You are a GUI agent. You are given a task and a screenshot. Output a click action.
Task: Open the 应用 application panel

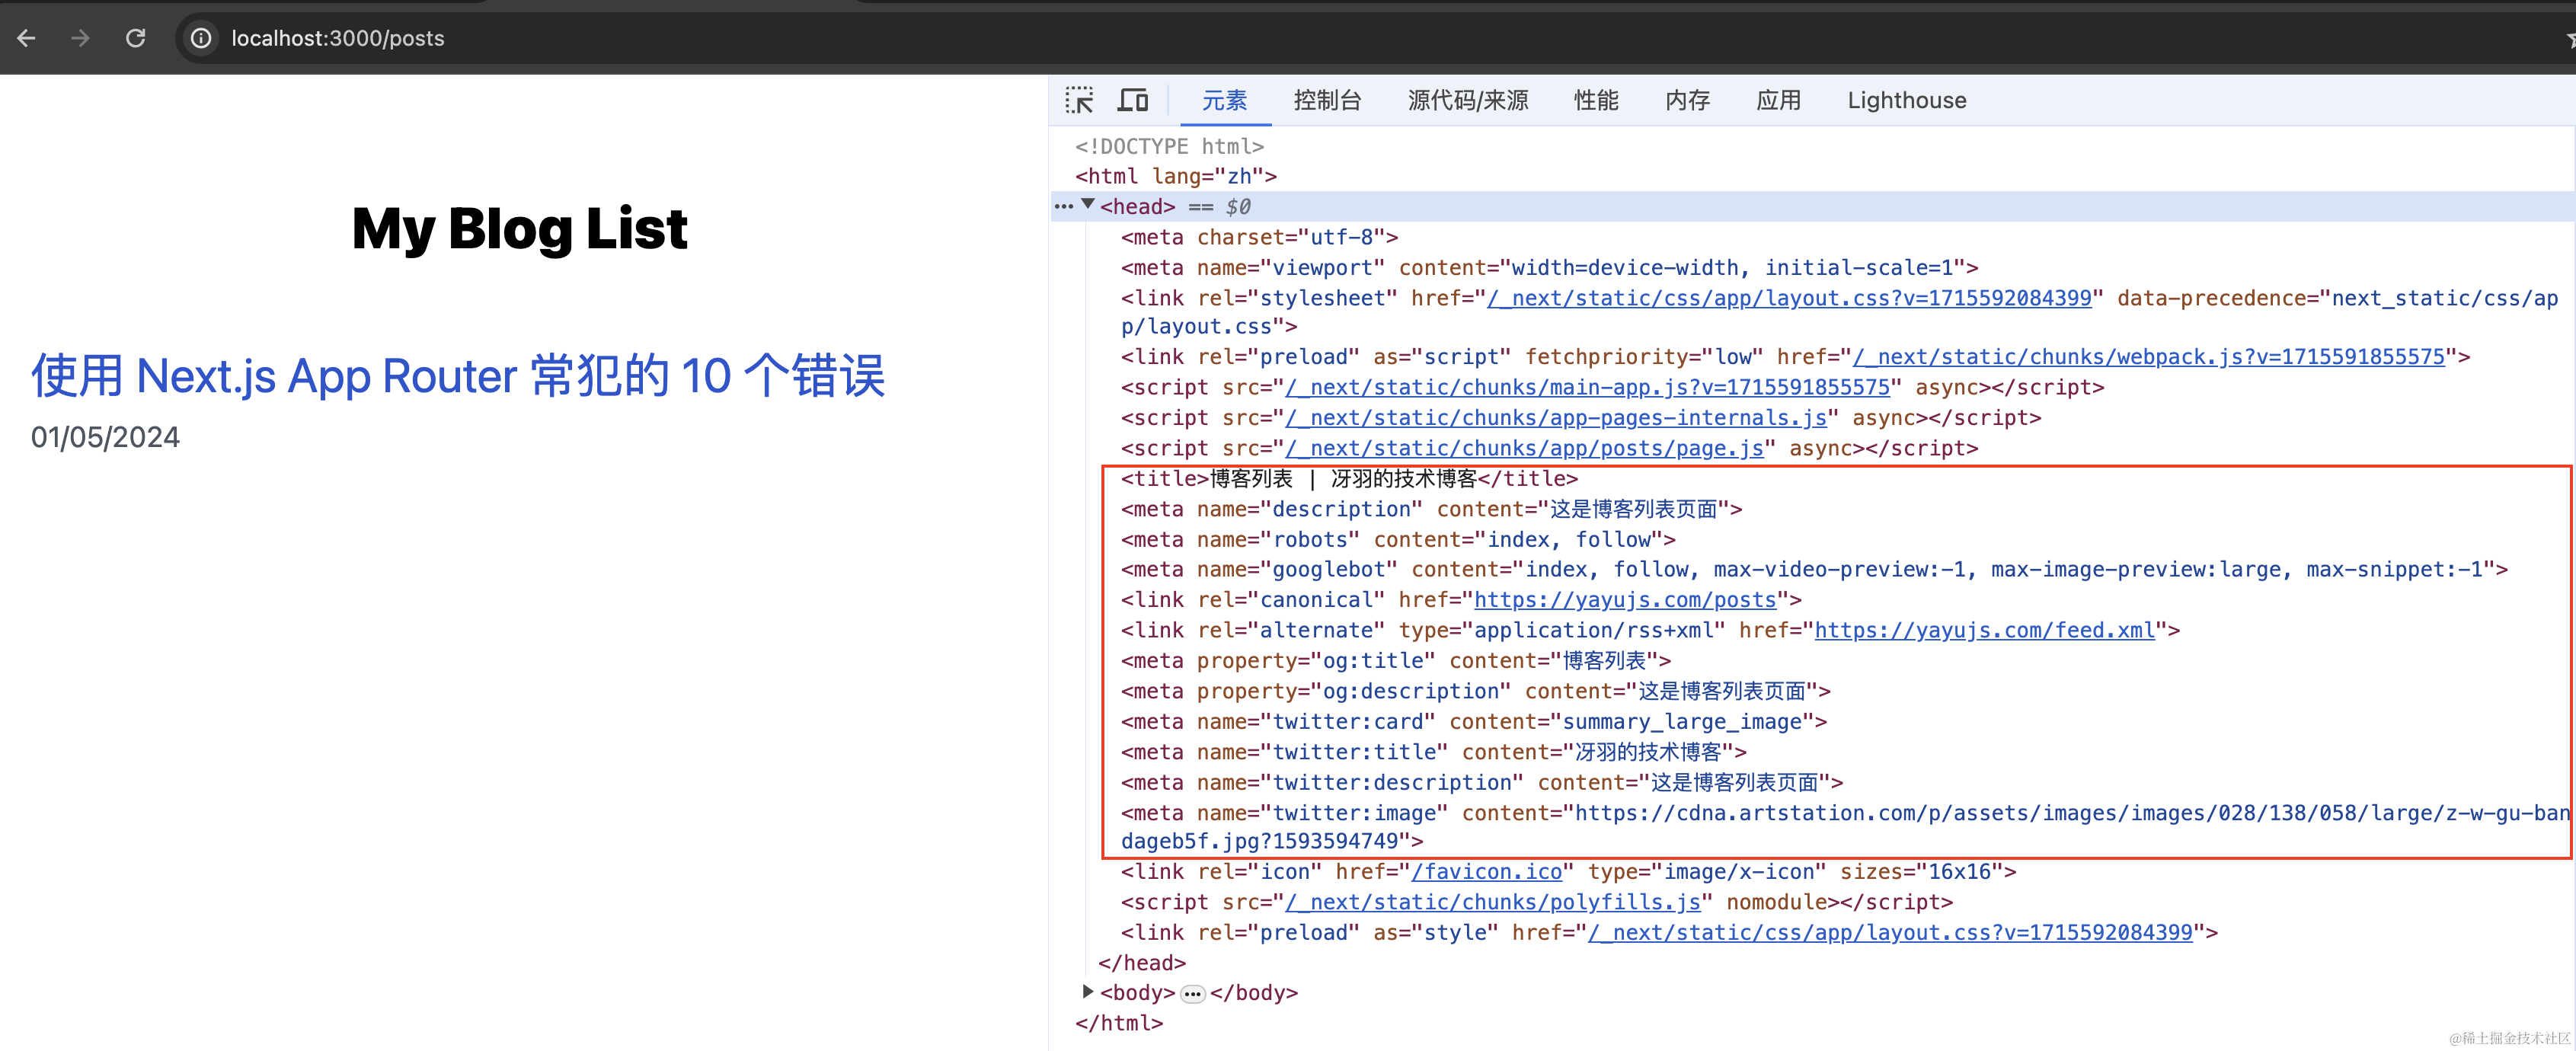tap(1779, 100)
